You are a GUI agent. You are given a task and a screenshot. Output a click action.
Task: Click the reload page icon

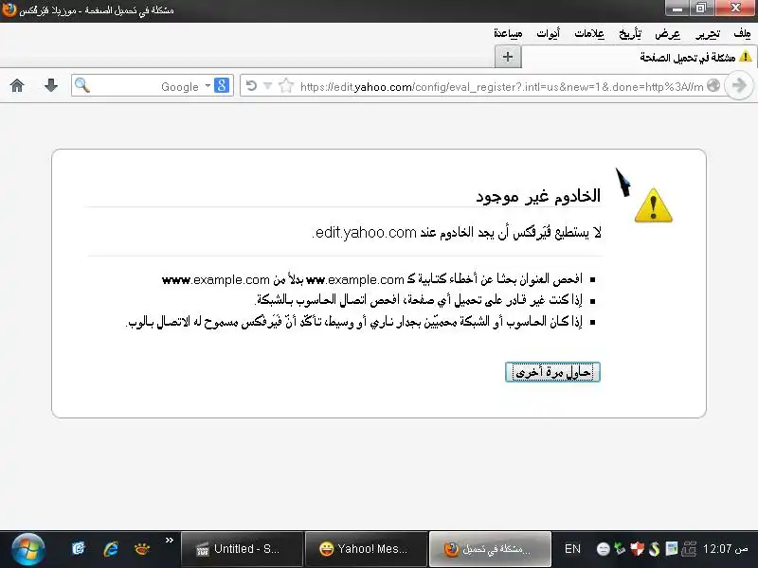[x=251, y=86]
